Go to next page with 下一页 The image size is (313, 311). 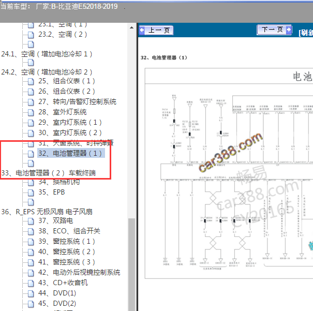click(274, 29)
